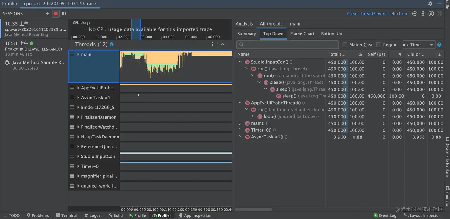
Task: Click gear icon of Java Method Sample recording
Action: click(x=7, y=63)
